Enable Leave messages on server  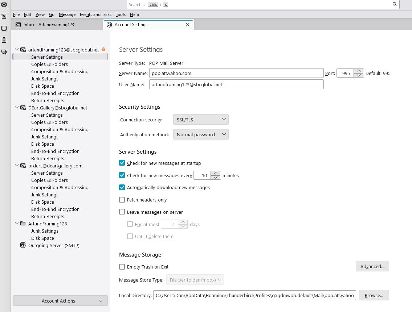122,212
